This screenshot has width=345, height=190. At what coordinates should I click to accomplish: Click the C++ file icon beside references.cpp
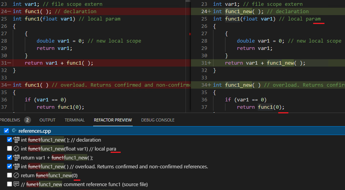coord(14,131)
